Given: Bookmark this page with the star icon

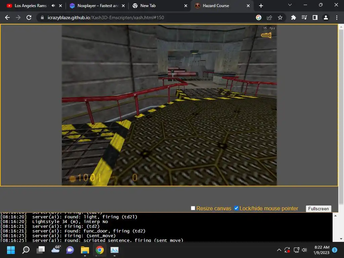Looking at the screenshot, I should (x=280, y=17).
